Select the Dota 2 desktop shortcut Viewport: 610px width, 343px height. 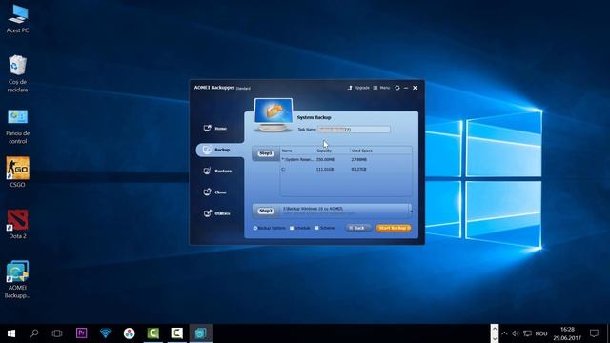[x=17, y=225]
